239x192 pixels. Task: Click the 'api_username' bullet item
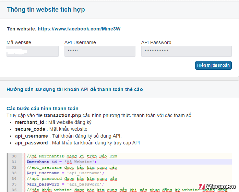click(x=68, y=136)
